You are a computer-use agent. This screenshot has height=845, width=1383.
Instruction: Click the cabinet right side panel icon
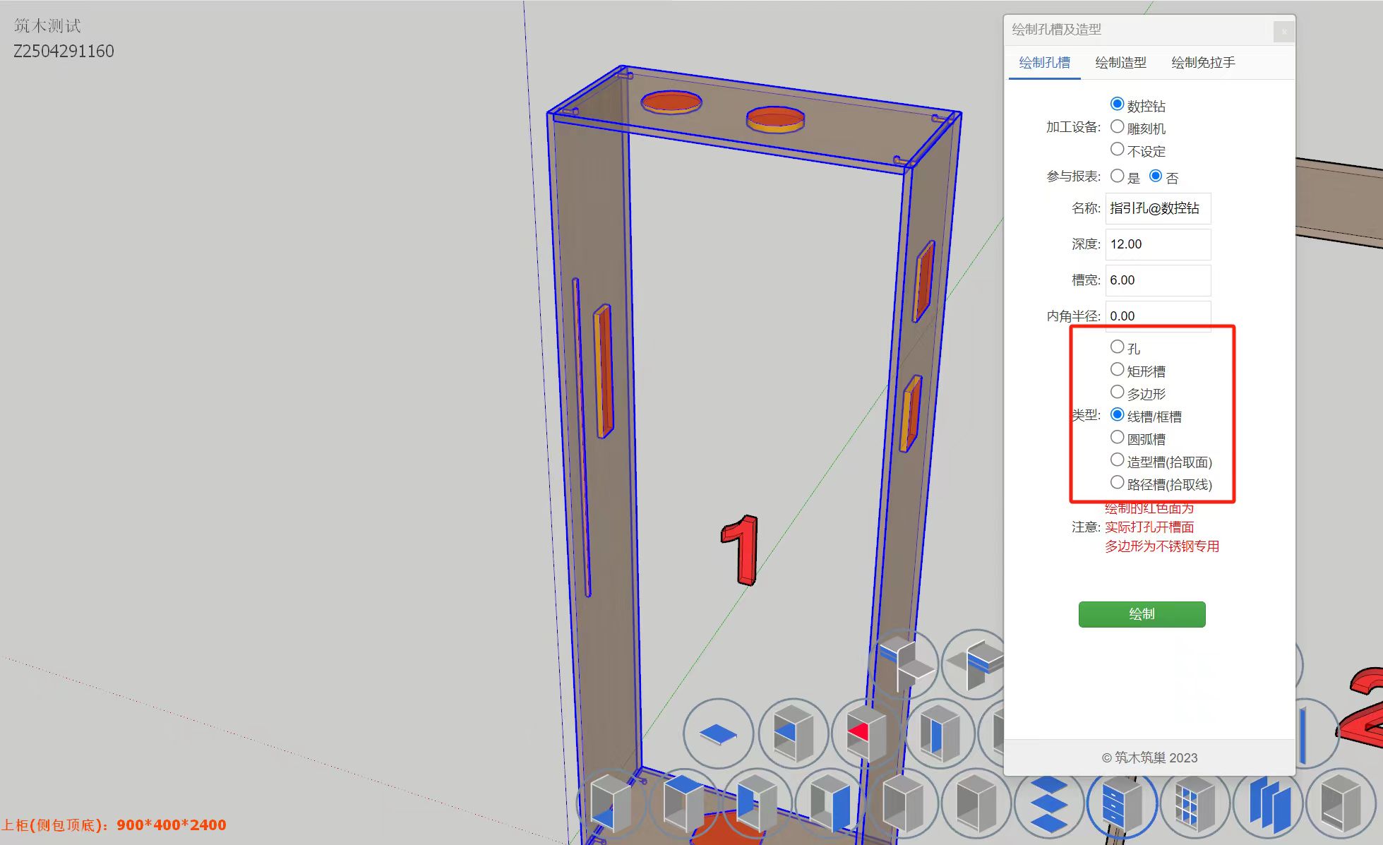(830, 803)
